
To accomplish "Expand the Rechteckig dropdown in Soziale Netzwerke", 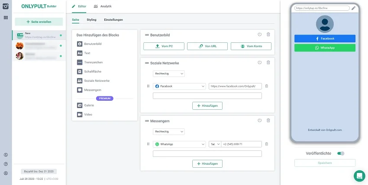I will tap(169, 74).
